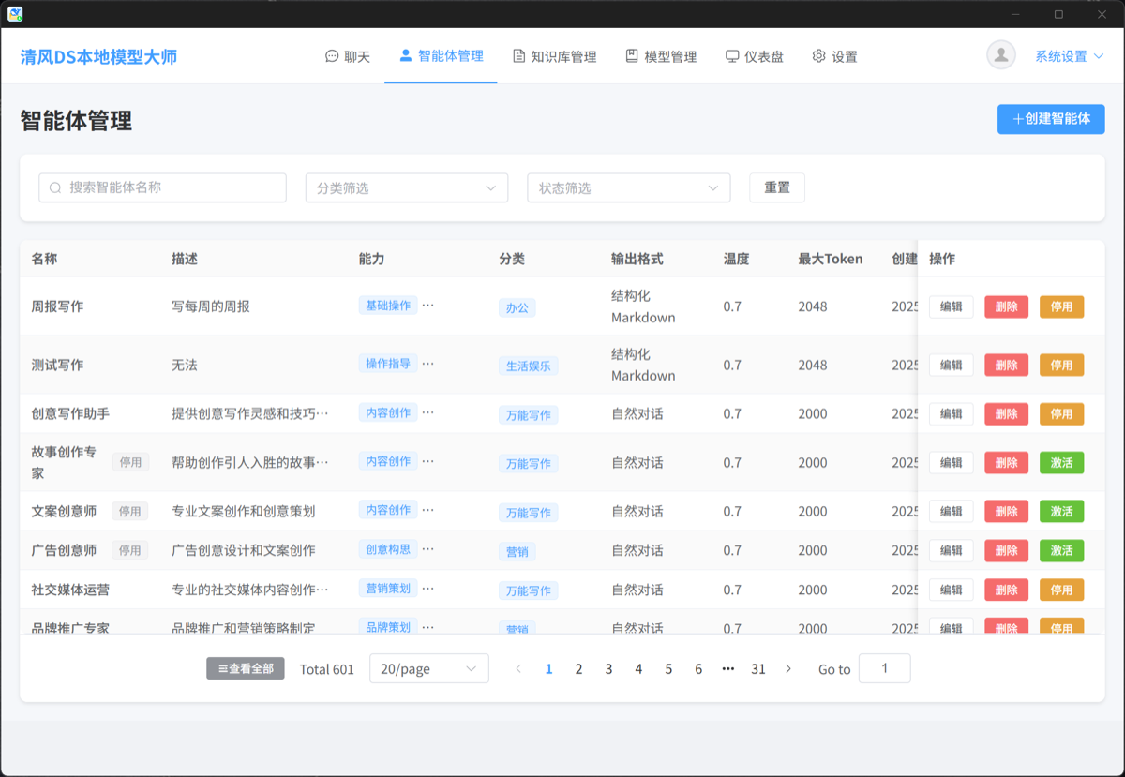Click the next page arrow in pagination
Image resolution: width=1125 pixels, height=777 pixels.
[x=788, y=668]
